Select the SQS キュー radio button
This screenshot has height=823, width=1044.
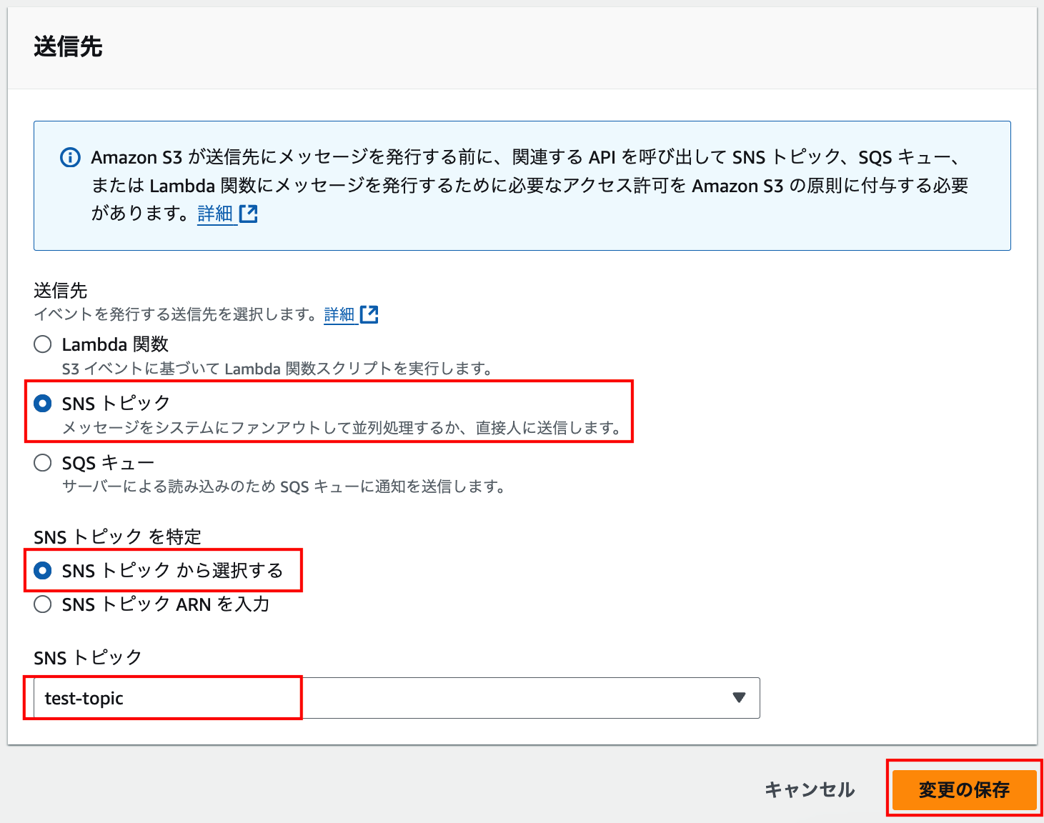(x=43, y=463)
